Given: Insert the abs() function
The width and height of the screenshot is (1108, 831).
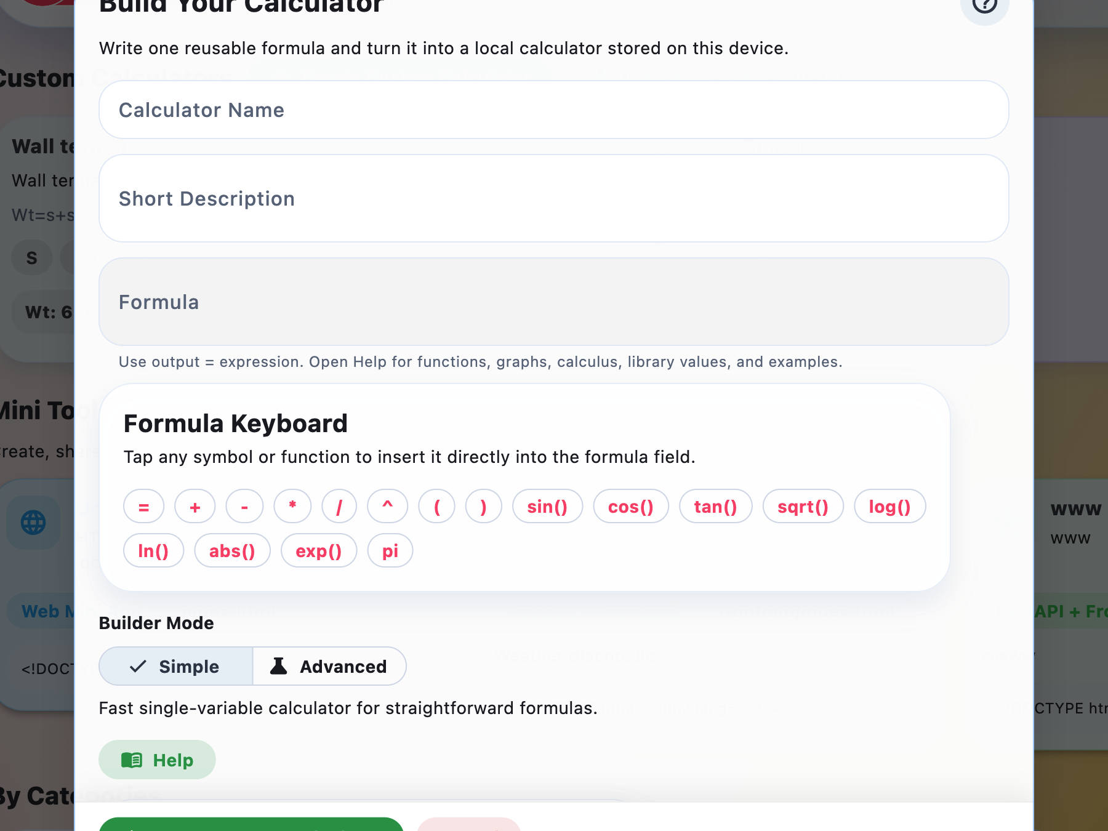Looking at the screenshot, I should click(233, 551).
